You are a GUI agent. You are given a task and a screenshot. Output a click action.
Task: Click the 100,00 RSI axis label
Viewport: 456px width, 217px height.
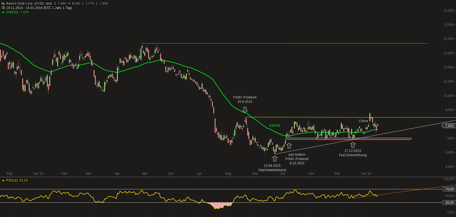(x=448, y=179)
